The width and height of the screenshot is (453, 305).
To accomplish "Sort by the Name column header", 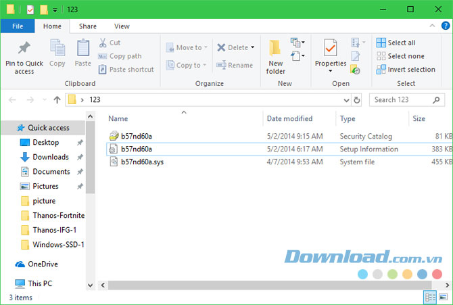I will (118, 118).
